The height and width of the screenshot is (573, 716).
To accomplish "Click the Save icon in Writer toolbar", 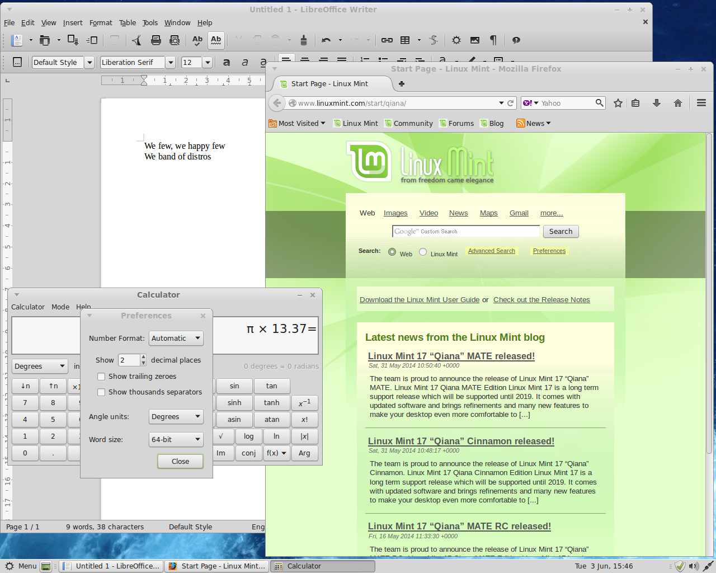I will click(x=73, y=40).
